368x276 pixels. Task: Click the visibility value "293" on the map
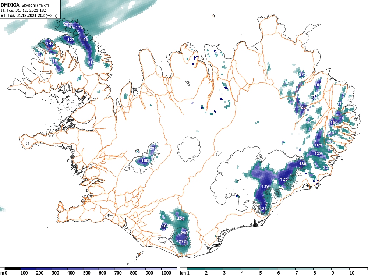pyautogui.click(x=153, y=148)
